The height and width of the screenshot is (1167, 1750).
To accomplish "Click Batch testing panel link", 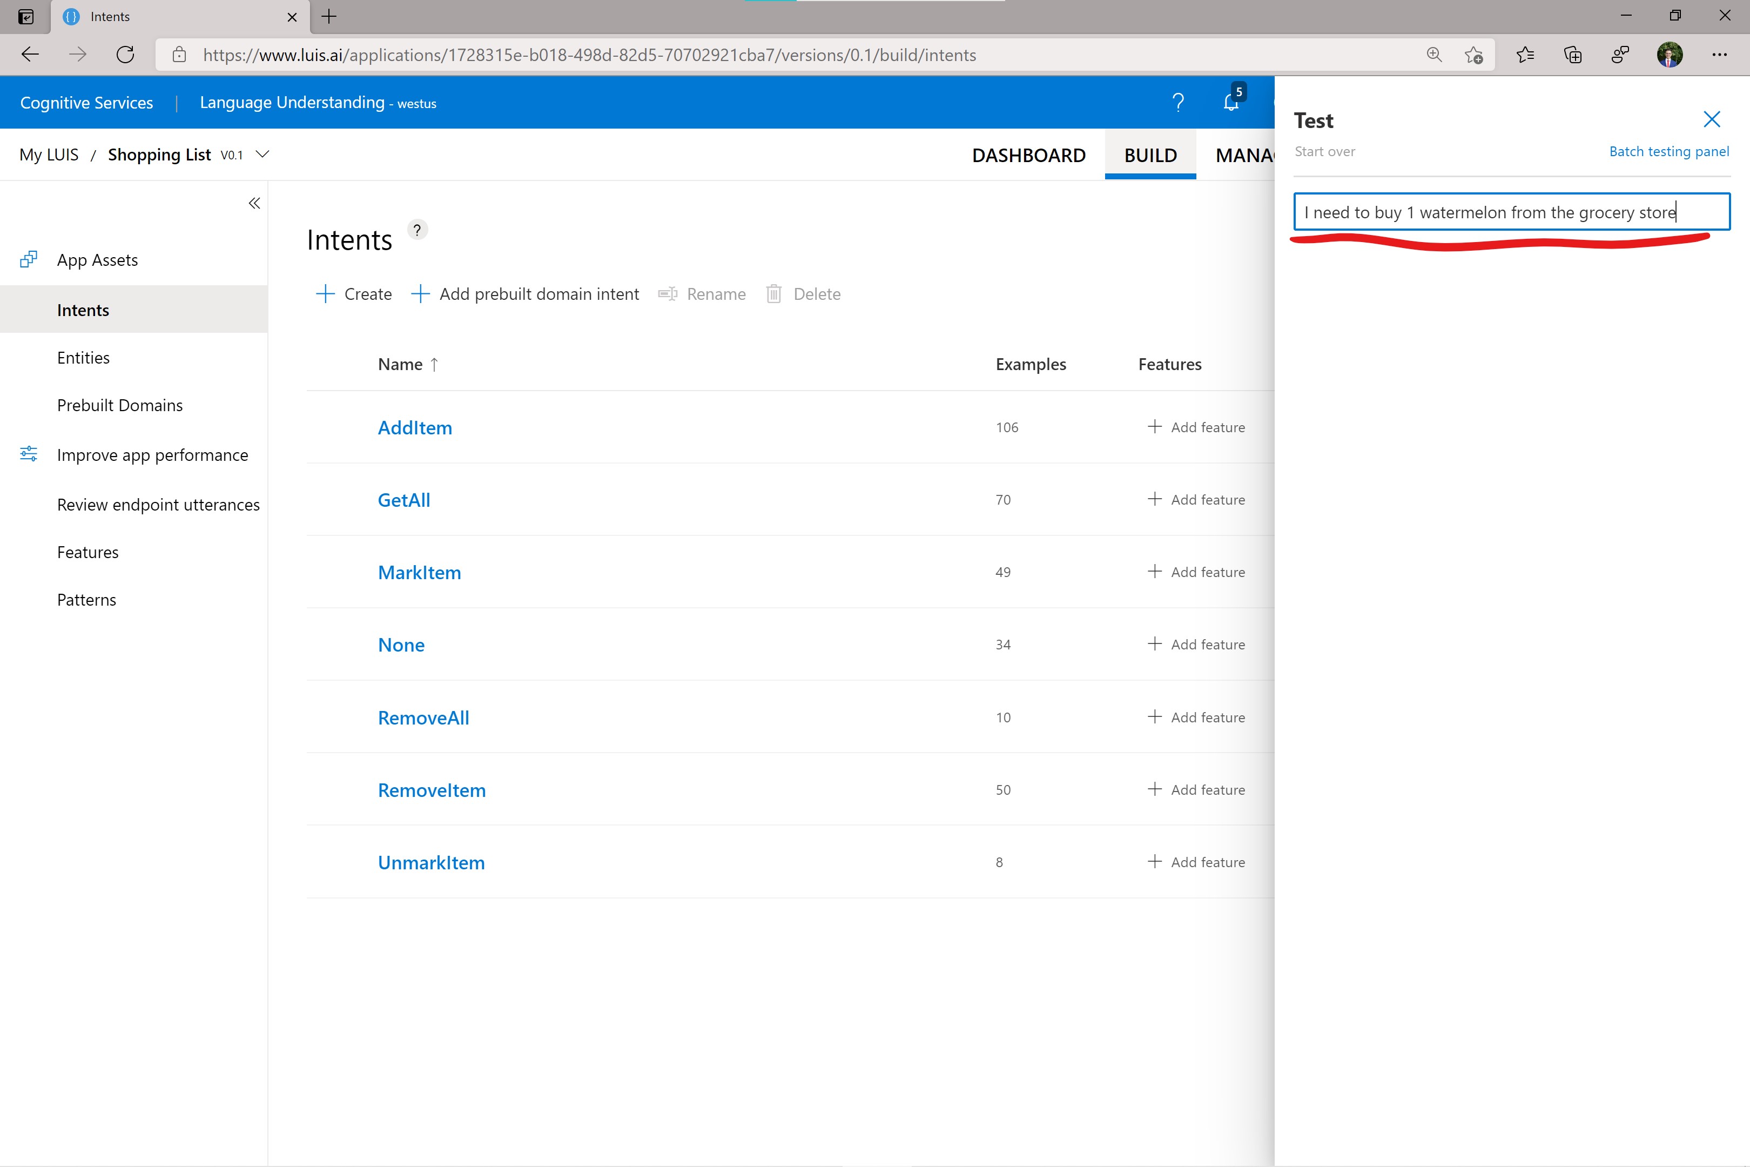I will pos(1668,152).
